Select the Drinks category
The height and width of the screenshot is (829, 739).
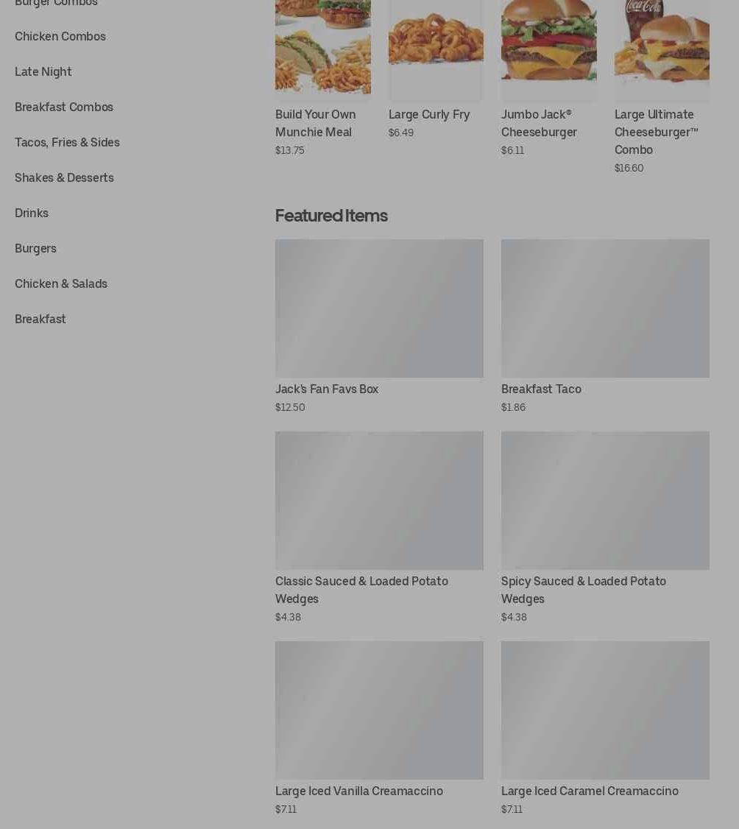32,213
